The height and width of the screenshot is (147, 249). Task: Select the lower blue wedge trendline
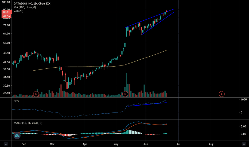158,24
